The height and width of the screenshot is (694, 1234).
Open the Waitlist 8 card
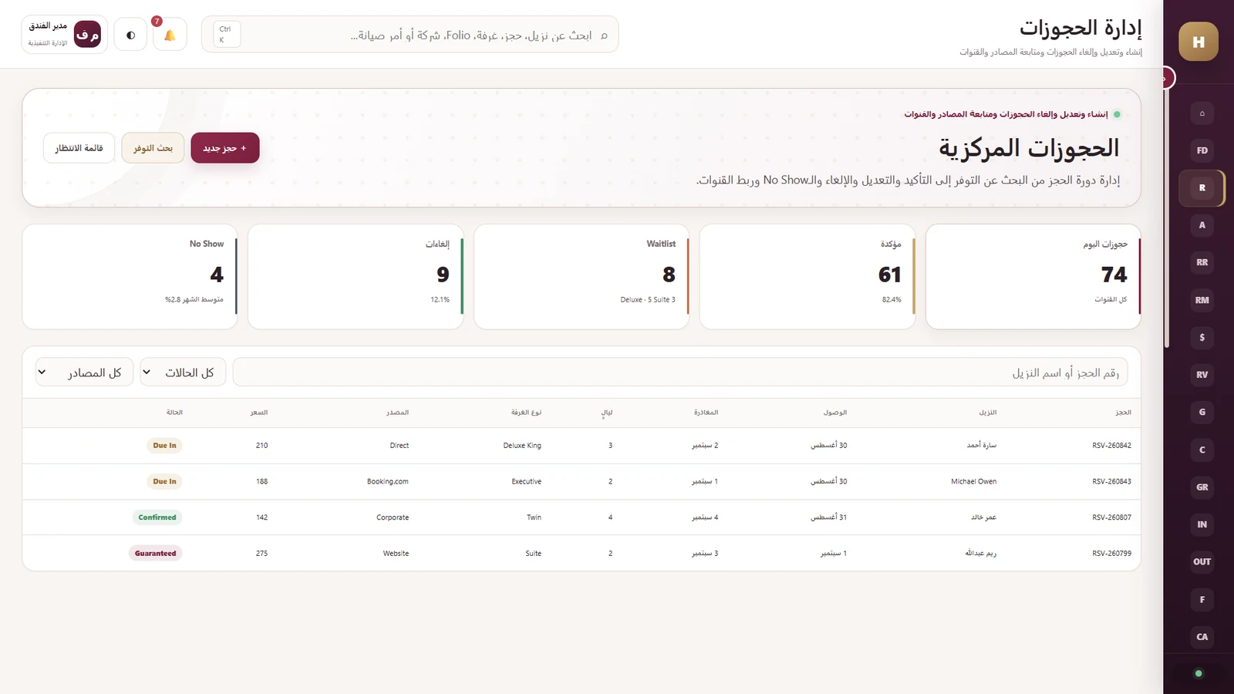pos(582,277)
